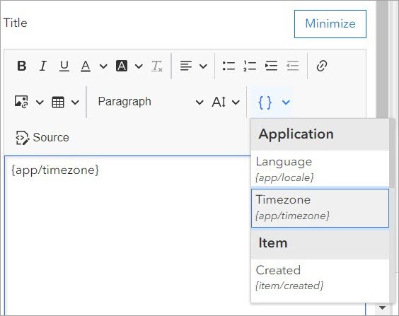
Task: Toggle Underline formatting
Action: click(64, 66)
